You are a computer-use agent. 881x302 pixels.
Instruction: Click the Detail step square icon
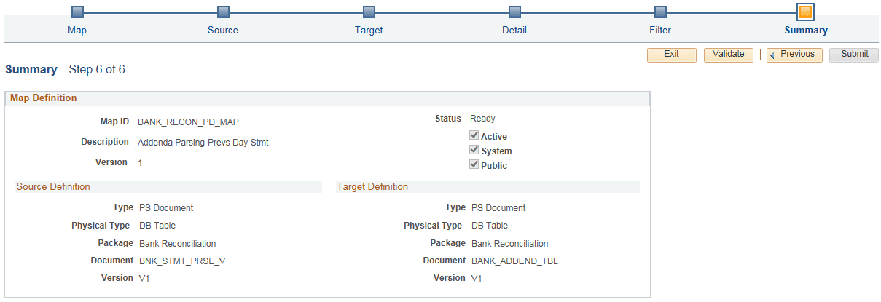point(514,12)
